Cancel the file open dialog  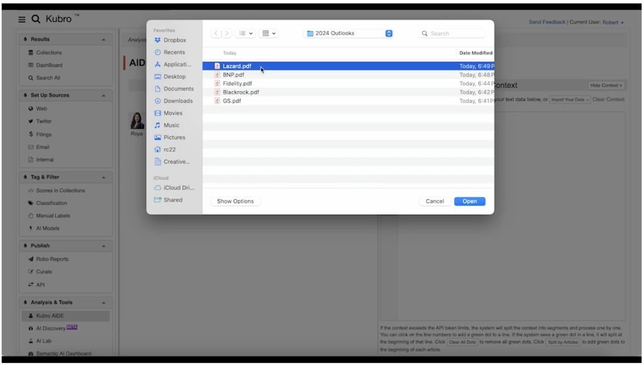point(435,202)
